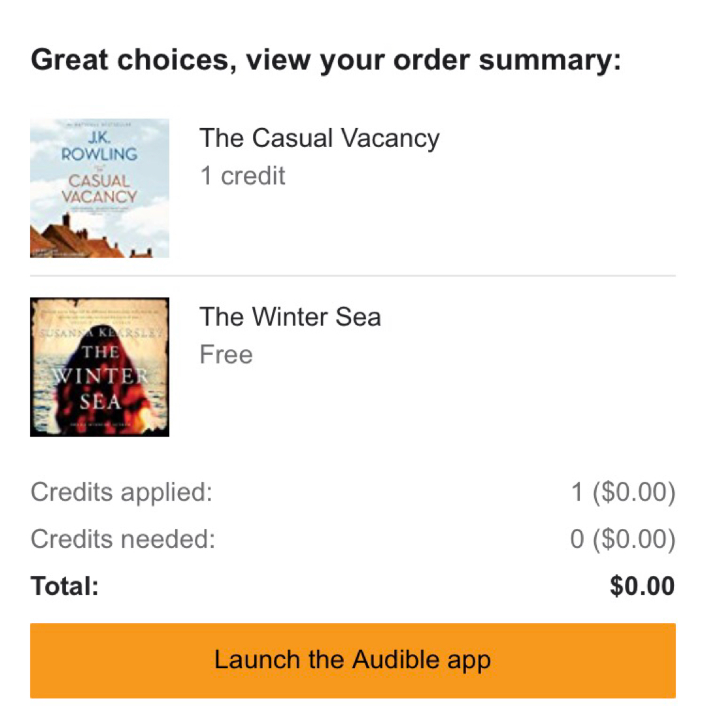The image size is (706, 706).
Task: Click the credits needed value '0 ($0.00)'
Action: point(622,539)
